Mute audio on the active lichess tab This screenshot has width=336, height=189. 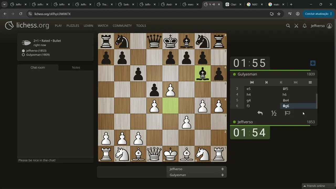pos(213,4)
